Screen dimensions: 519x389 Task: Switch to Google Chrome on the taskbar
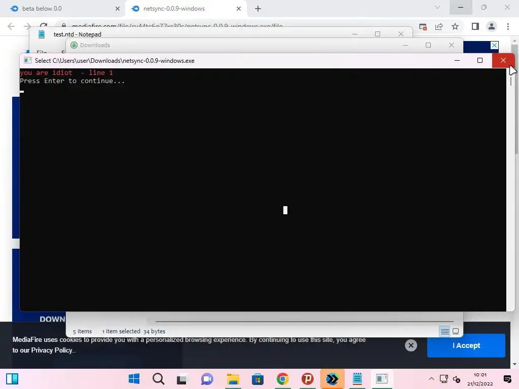pyautogui.click(x=282, y=379)
